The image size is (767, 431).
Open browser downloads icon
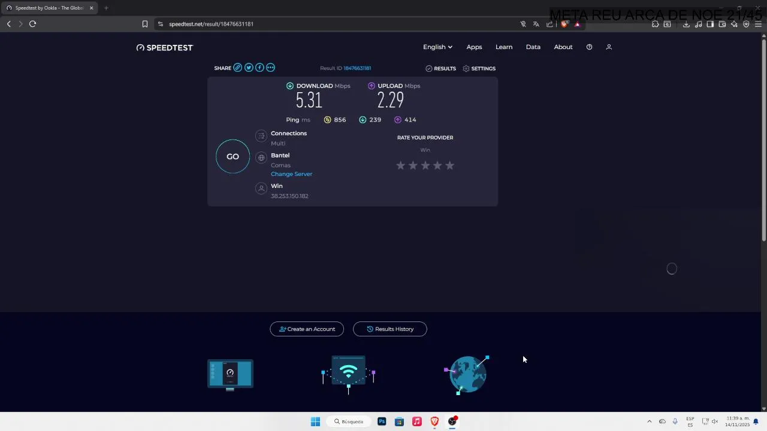(x=686, y=24)
